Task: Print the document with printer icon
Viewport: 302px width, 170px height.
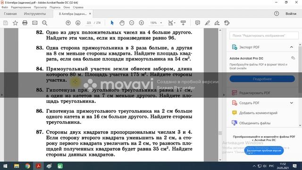Action: 25,23
